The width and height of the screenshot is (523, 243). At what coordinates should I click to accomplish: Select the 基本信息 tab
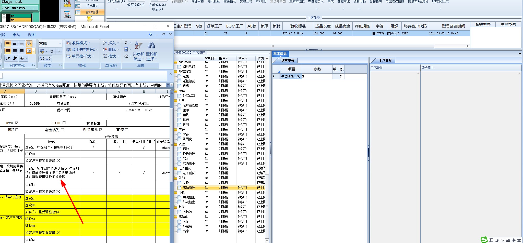click(280, 53)
